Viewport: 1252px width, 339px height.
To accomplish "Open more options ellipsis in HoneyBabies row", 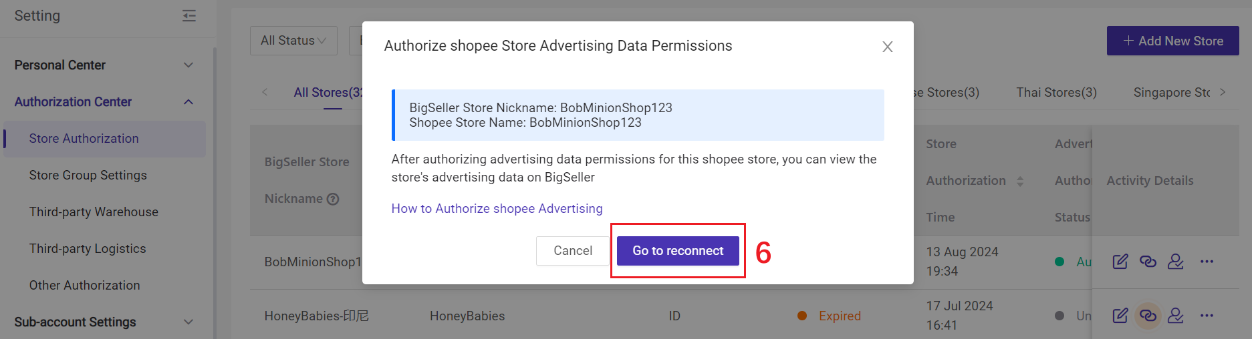I will (x=1207, y=316).
